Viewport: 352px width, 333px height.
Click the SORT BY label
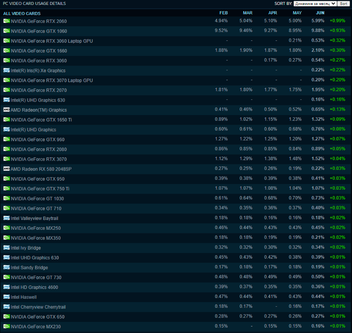pos(283,4)
